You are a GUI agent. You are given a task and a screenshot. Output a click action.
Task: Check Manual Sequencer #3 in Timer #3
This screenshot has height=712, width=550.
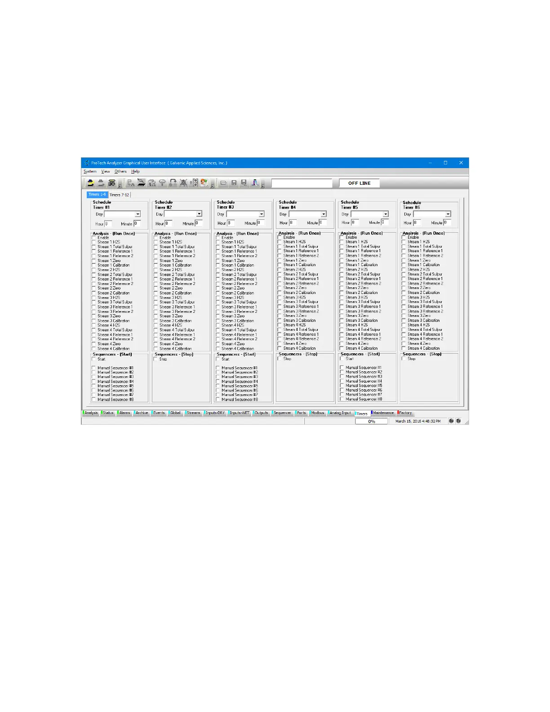click(x=218, y=377)
